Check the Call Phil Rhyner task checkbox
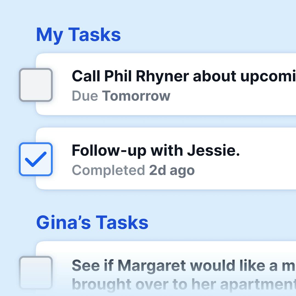296x296 pixels. tap(36, 85)
